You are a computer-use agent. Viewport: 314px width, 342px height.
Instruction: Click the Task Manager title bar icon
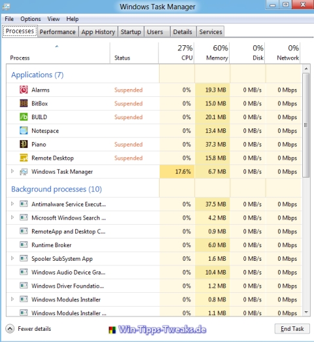tap(6, 7)
